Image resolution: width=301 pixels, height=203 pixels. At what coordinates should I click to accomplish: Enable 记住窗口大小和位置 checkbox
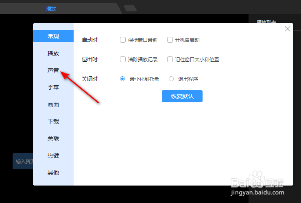point(170,59)
